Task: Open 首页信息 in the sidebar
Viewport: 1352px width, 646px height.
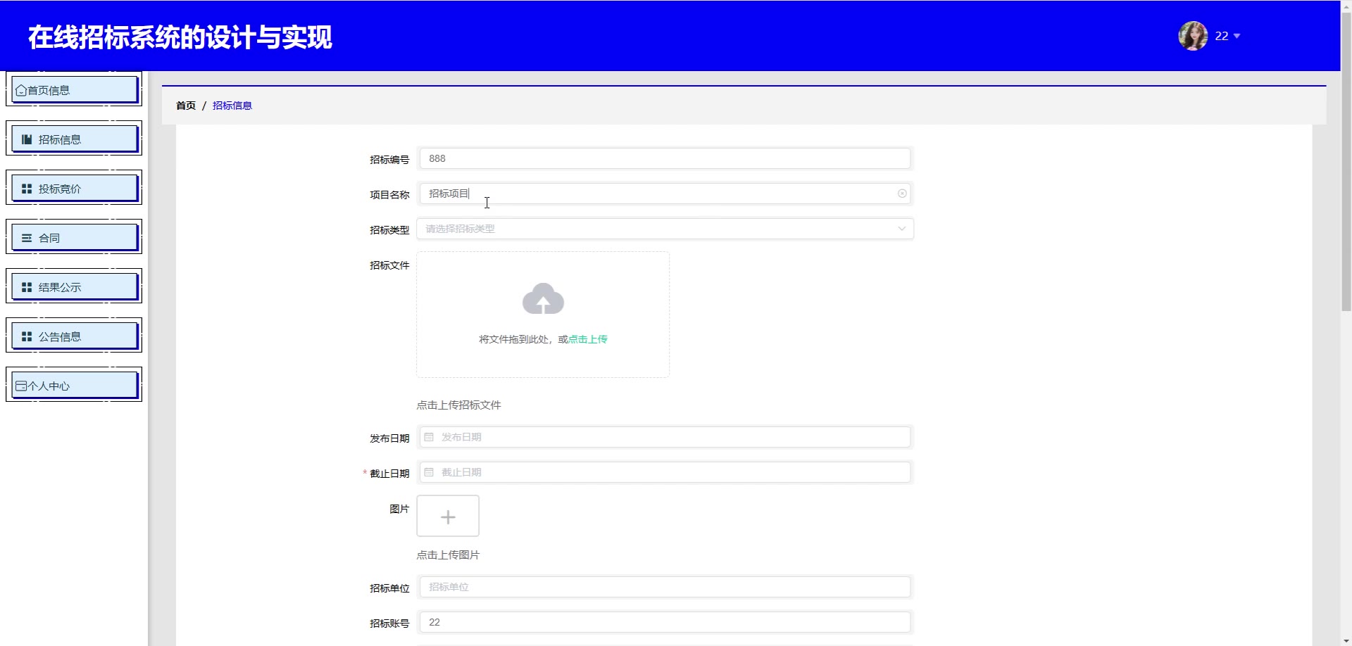Action: pyautogui.click(x=74, y=89)
